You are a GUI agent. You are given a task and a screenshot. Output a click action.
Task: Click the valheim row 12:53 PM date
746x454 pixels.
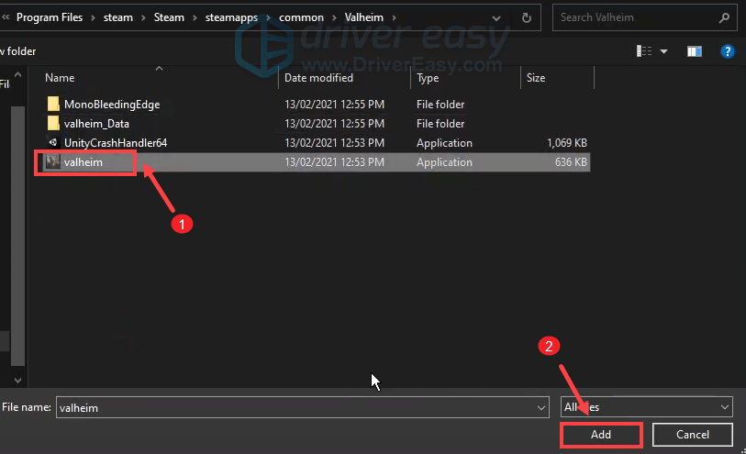click(x=335, y=162)
